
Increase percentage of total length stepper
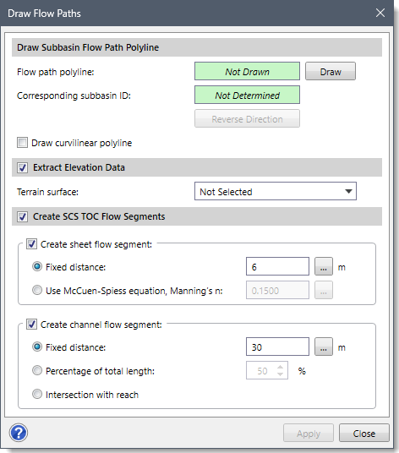pos(280,367)
